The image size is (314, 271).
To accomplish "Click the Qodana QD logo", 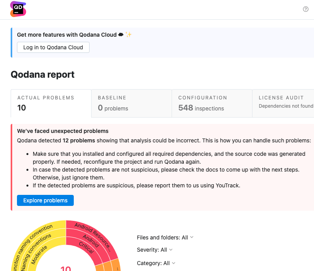I will (x=18, y=9).
